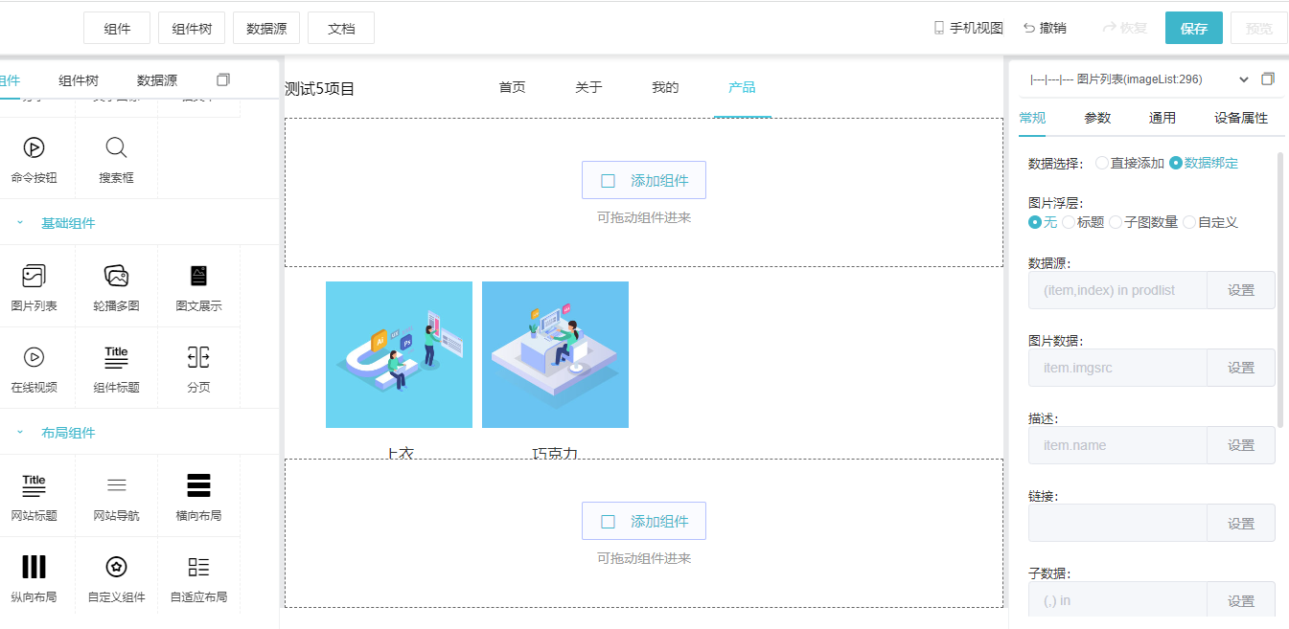Pick the 图片列表 component icon
The width and height of the screenshot is (1289, 629).
(34, 276)
